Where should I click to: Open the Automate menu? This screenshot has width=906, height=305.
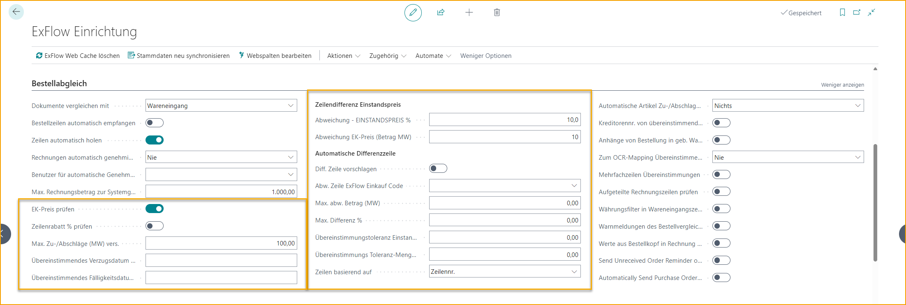(x=433, y=55)
